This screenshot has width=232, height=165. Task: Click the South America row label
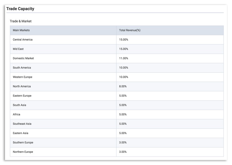[x=22, y=68]
